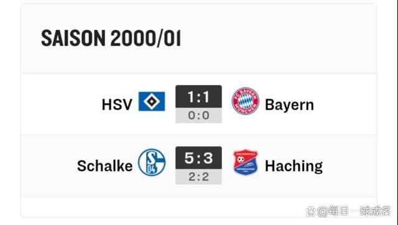The height and width of the screenshot is (225, 398).
Task: Open the HSV team name link
Action: pos(117,105)
